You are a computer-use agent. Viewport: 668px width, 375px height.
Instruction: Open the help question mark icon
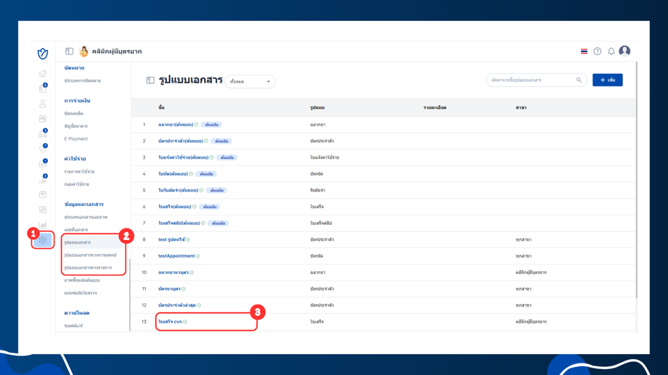click(x=598, y=51)
